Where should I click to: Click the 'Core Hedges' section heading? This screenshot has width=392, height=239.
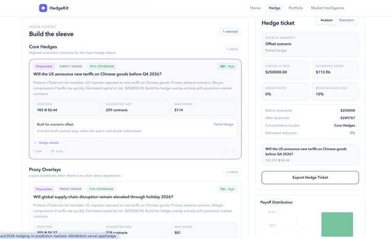[43, 47]
